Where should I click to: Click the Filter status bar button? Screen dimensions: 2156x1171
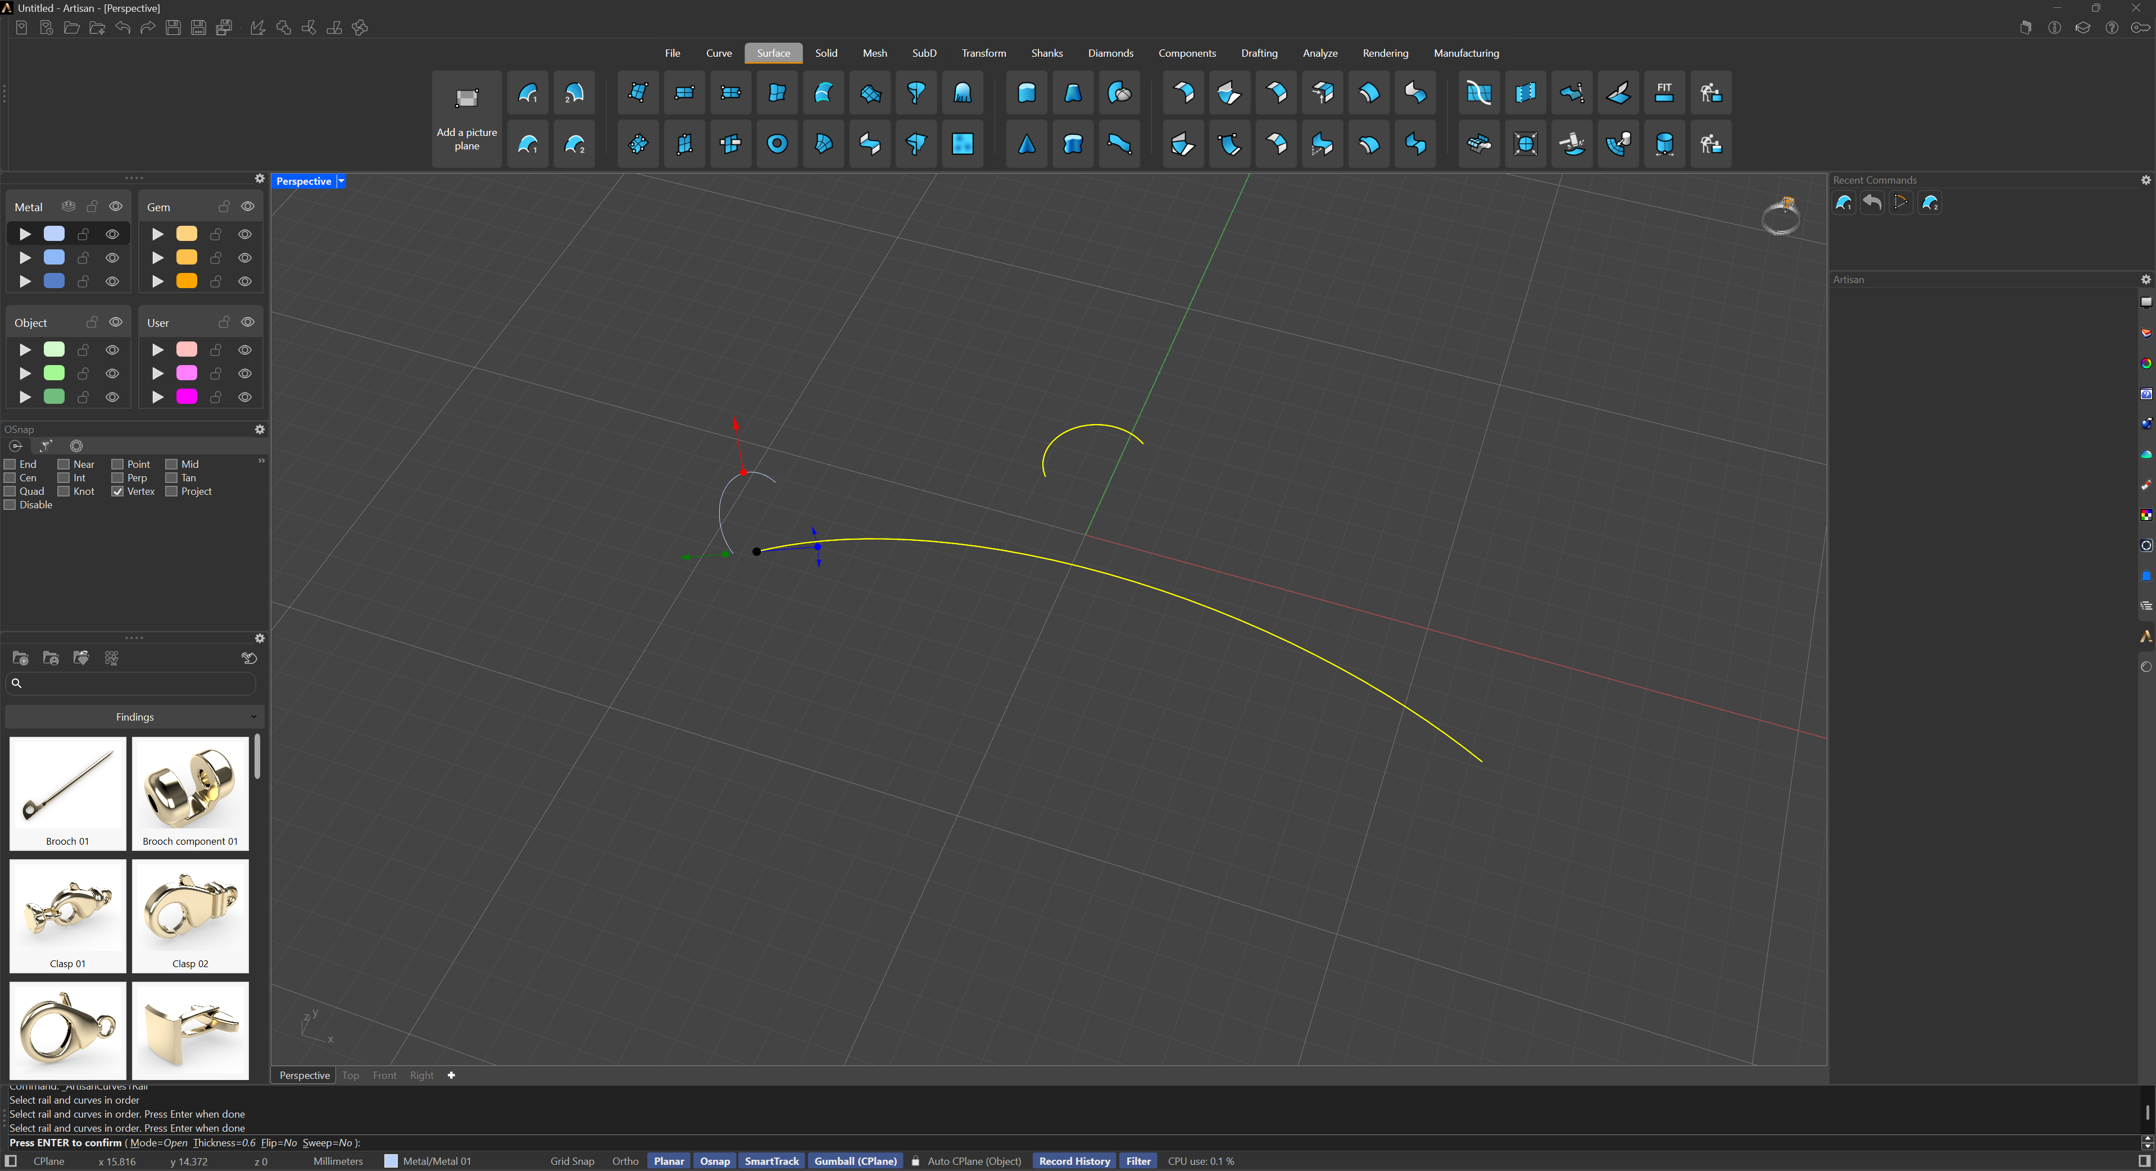click(x=1138, y=1161)
